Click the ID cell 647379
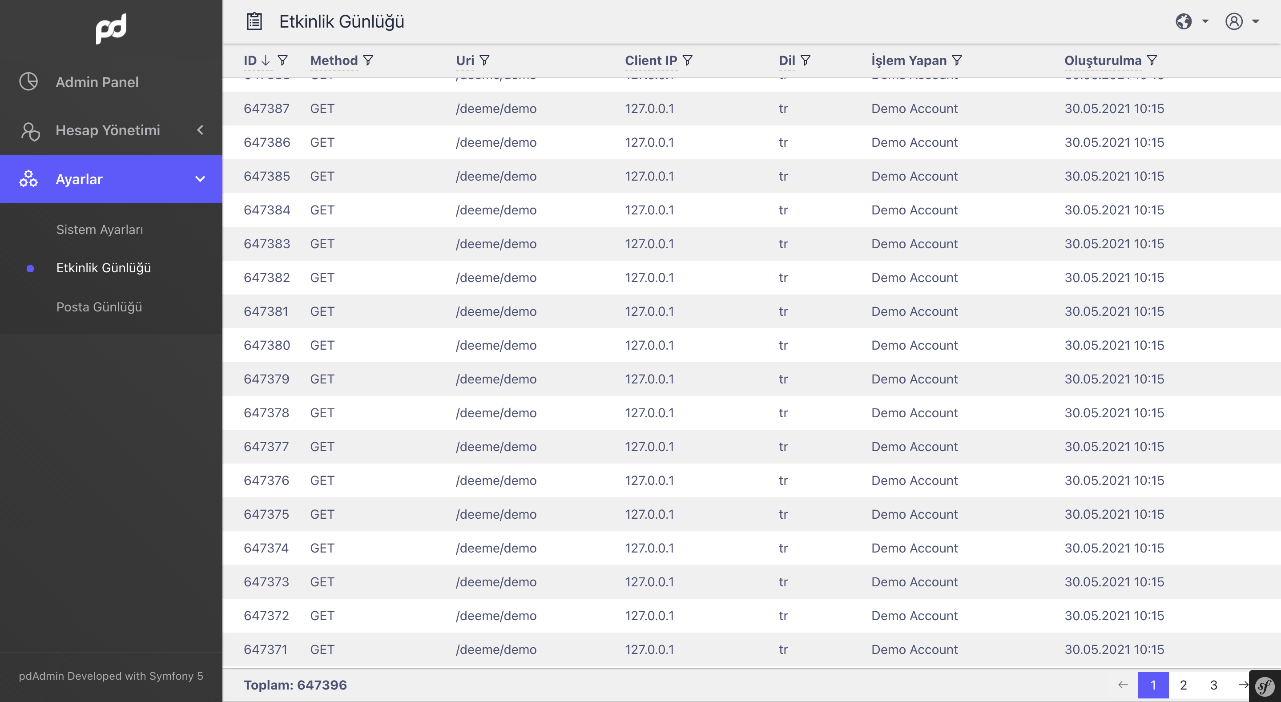1281x702 pixels. tap(266, 379)
